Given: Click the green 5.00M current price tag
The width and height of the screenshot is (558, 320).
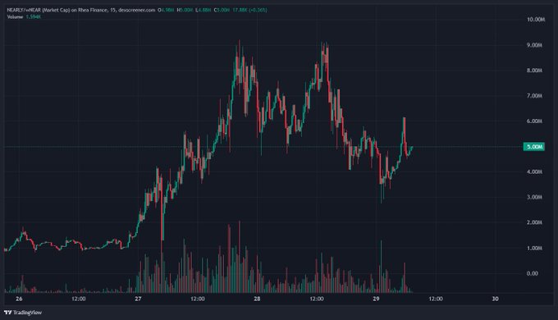Looking at the screenshot, I should [x=534, y=147].
